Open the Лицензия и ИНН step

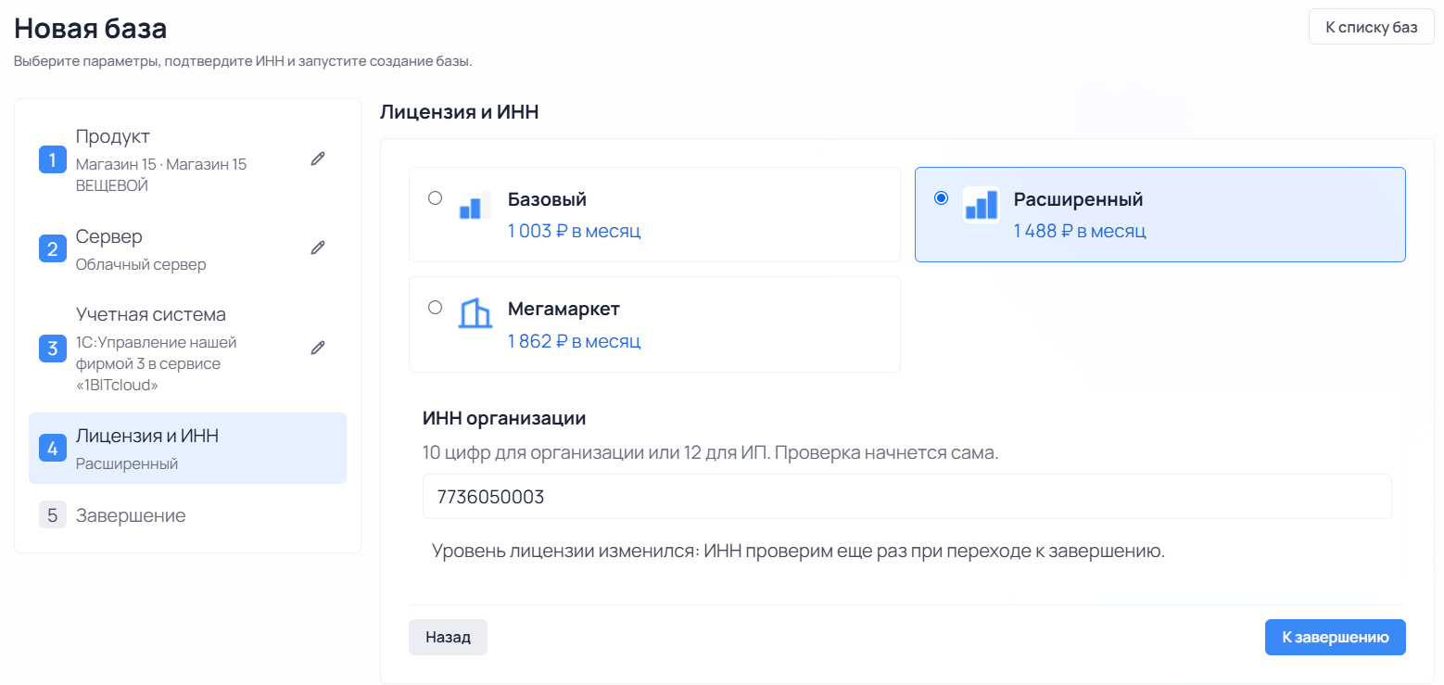tap(187, 449)
